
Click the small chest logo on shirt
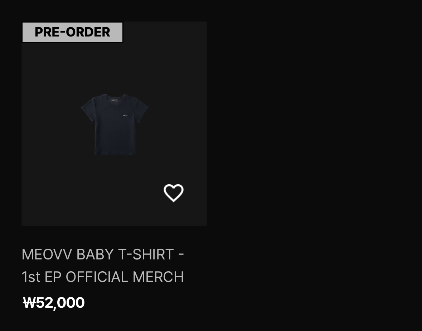tap(125, 116)
